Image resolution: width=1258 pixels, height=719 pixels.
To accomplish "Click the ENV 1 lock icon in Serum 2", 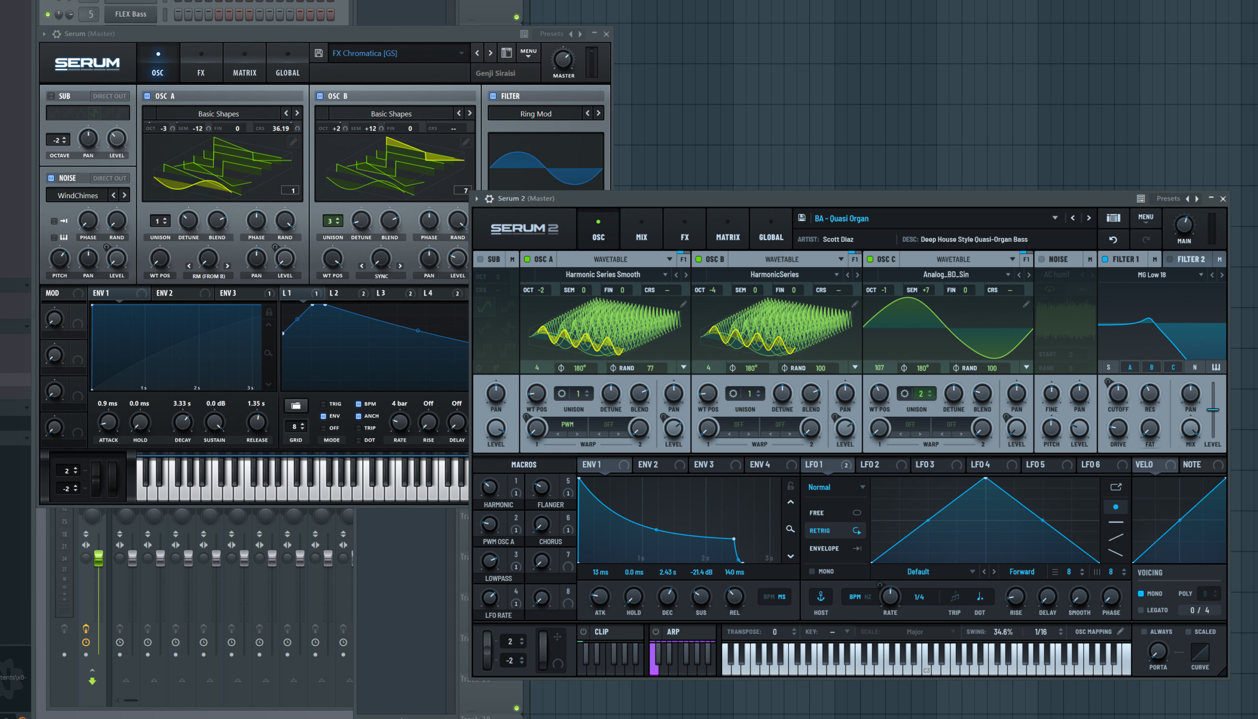I will (790, 486).
